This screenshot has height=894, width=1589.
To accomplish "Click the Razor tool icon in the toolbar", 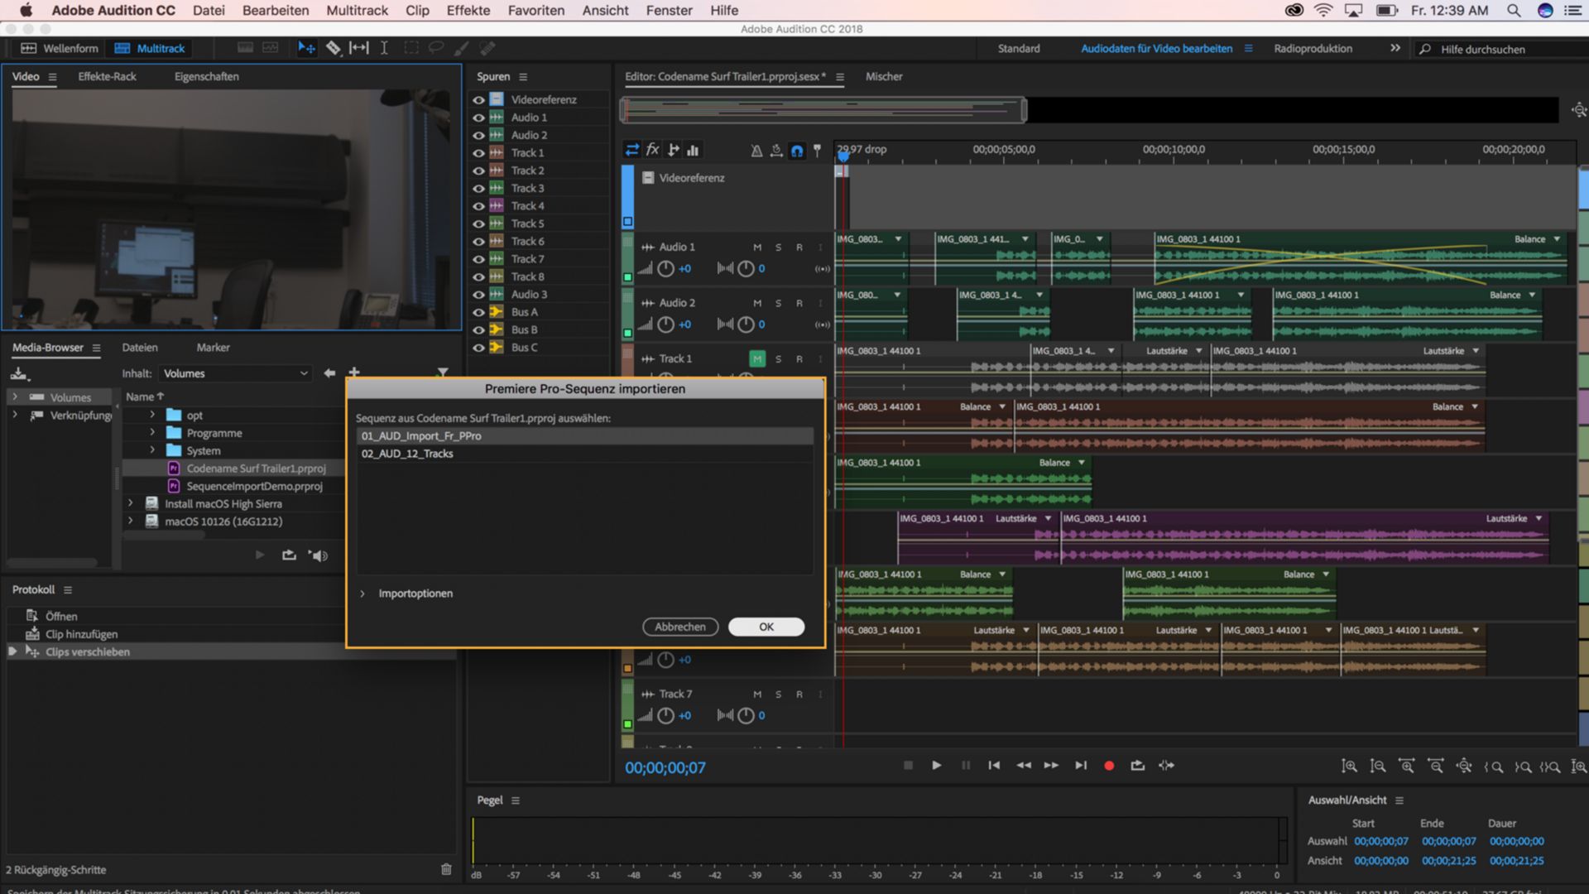I will pos(334,48).
